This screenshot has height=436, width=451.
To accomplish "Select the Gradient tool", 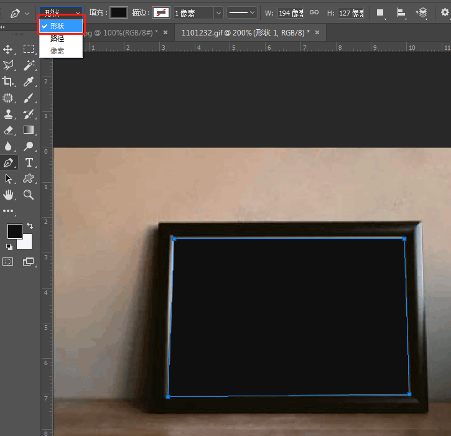I will [29, 130].
